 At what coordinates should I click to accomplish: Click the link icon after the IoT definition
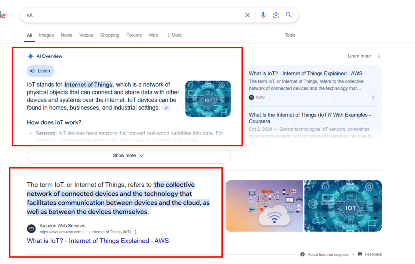click(166, 108)
